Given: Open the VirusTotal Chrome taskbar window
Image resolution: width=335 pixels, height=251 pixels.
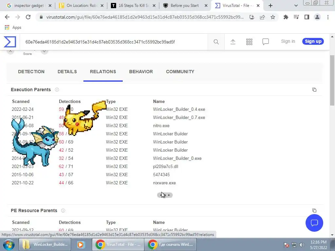Looking at the screenshot, I should click(118, 244).
